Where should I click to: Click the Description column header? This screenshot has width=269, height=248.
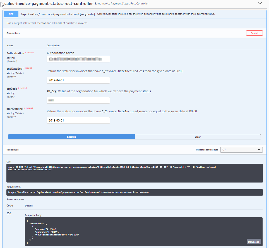(53, 45)
